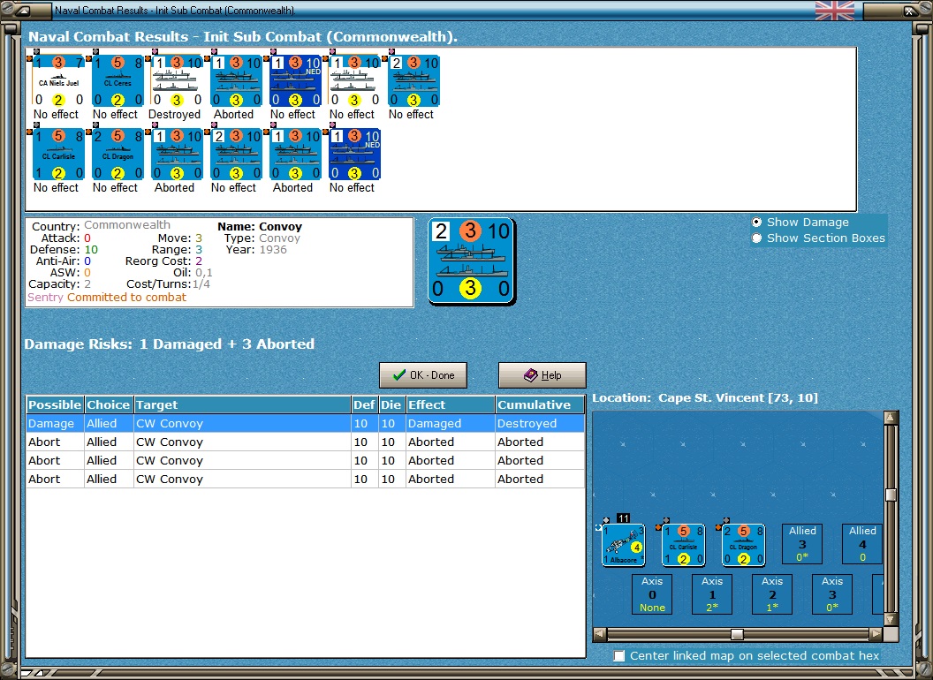
Task: Select CL Dragon in the combat results list
Action: pyautogui.click(x=118, y=154)
